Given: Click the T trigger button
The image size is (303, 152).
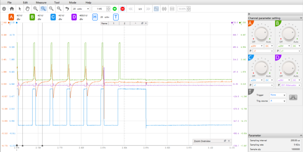Looking at the screenshot, I should (x=115, y=17).
